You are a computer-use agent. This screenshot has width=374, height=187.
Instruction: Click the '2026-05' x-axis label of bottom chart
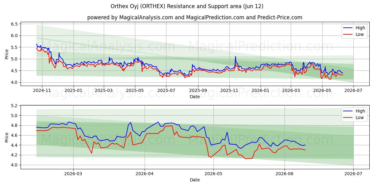click(213, 174)
